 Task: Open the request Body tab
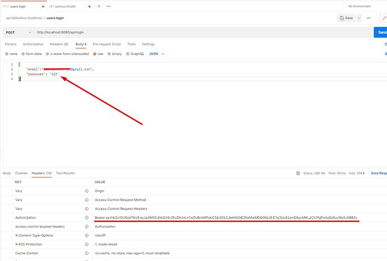pyautogui.click(x=81, y=44)
